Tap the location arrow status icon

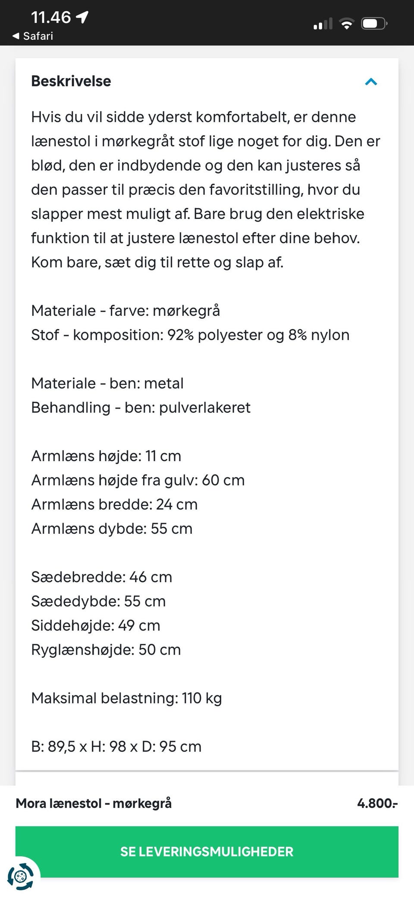click(x=82, y=17)
